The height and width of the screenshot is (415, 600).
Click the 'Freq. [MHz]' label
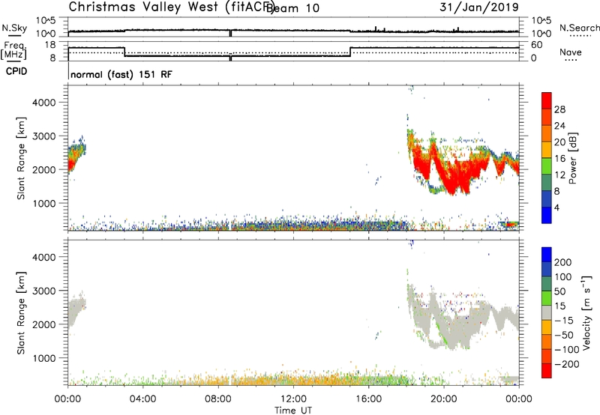coord(13,50)
